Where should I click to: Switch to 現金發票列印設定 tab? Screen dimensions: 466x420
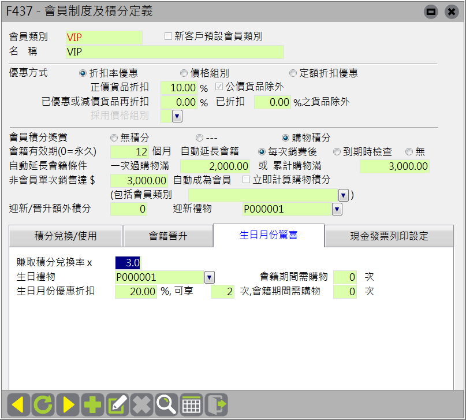tap(389, 236)
